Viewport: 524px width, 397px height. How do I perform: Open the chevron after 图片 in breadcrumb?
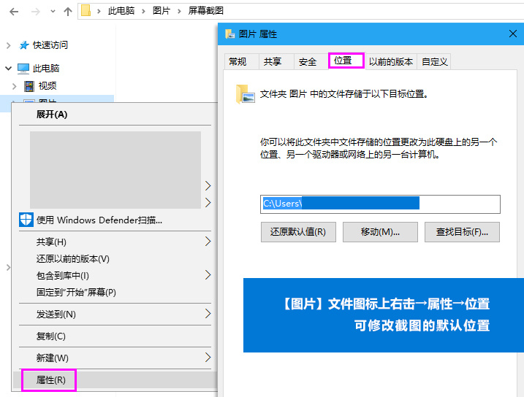(x=179, y=12)
